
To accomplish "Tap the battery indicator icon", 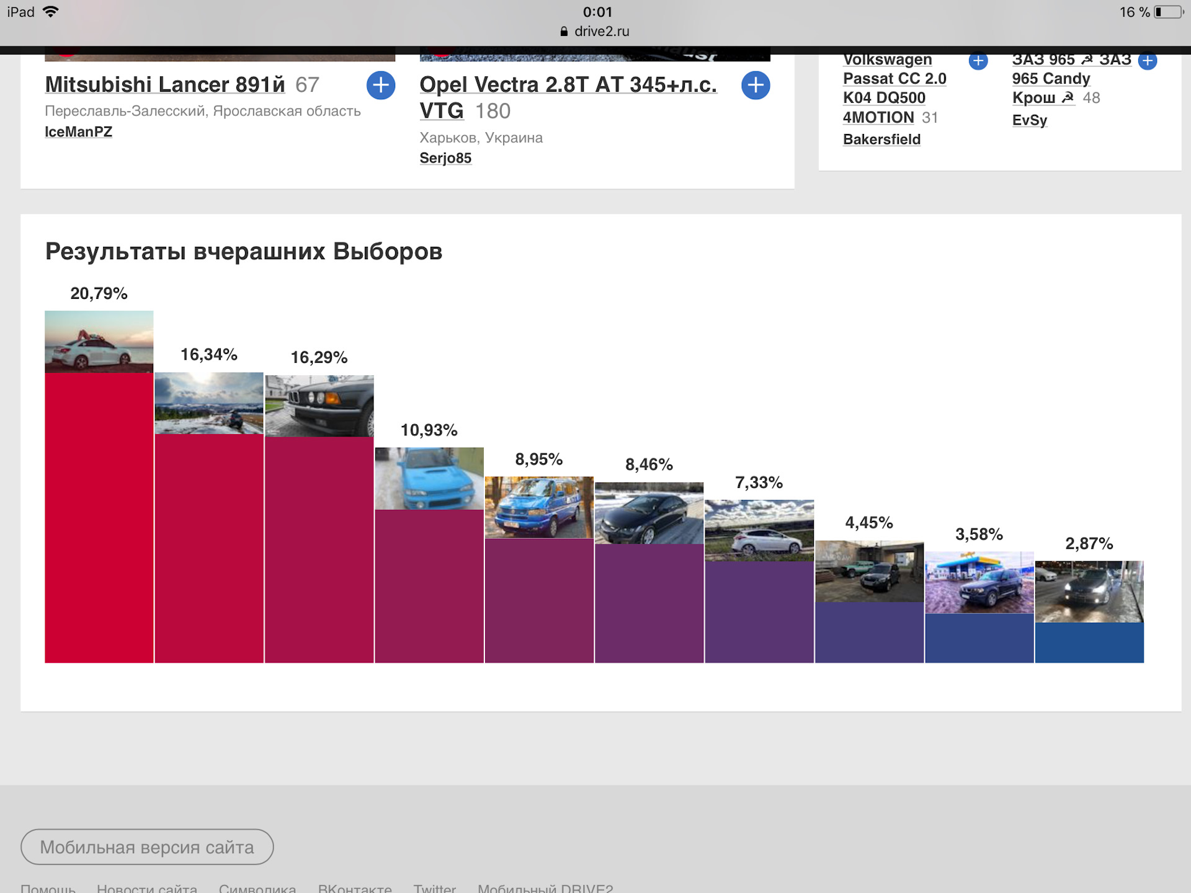I will click(x=1169, y=12).
